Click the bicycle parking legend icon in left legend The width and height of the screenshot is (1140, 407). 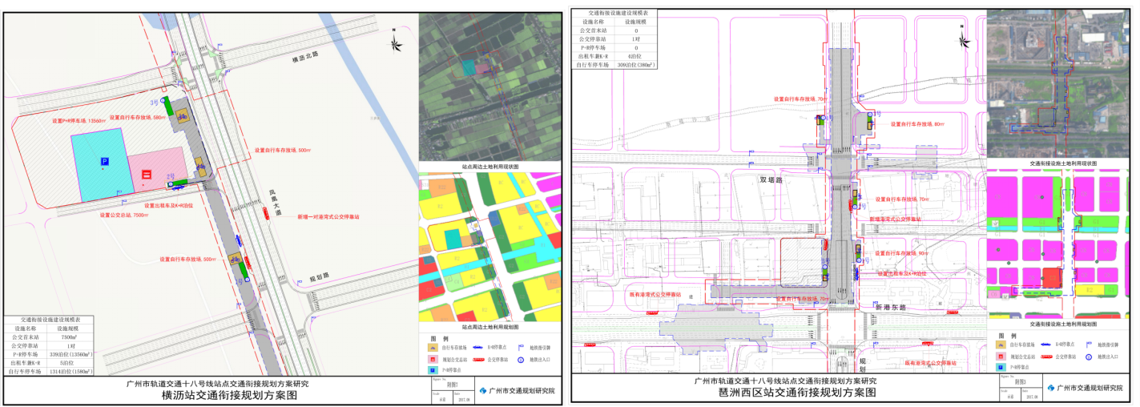[x=433, y=347]
